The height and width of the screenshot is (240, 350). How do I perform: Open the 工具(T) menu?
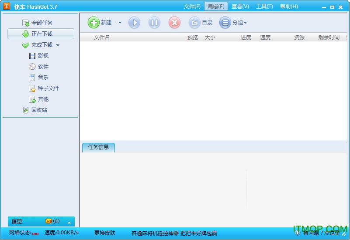tap(264, 7)
